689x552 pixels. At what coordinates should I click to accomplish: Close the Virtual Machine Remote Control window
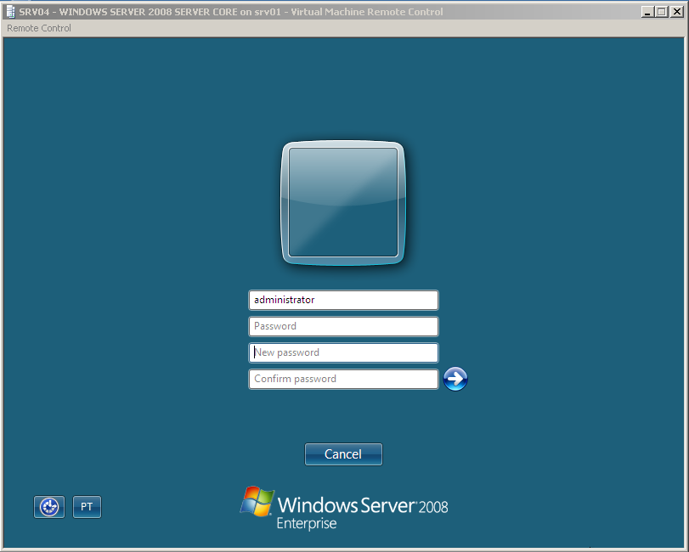(x=677, y=12)
